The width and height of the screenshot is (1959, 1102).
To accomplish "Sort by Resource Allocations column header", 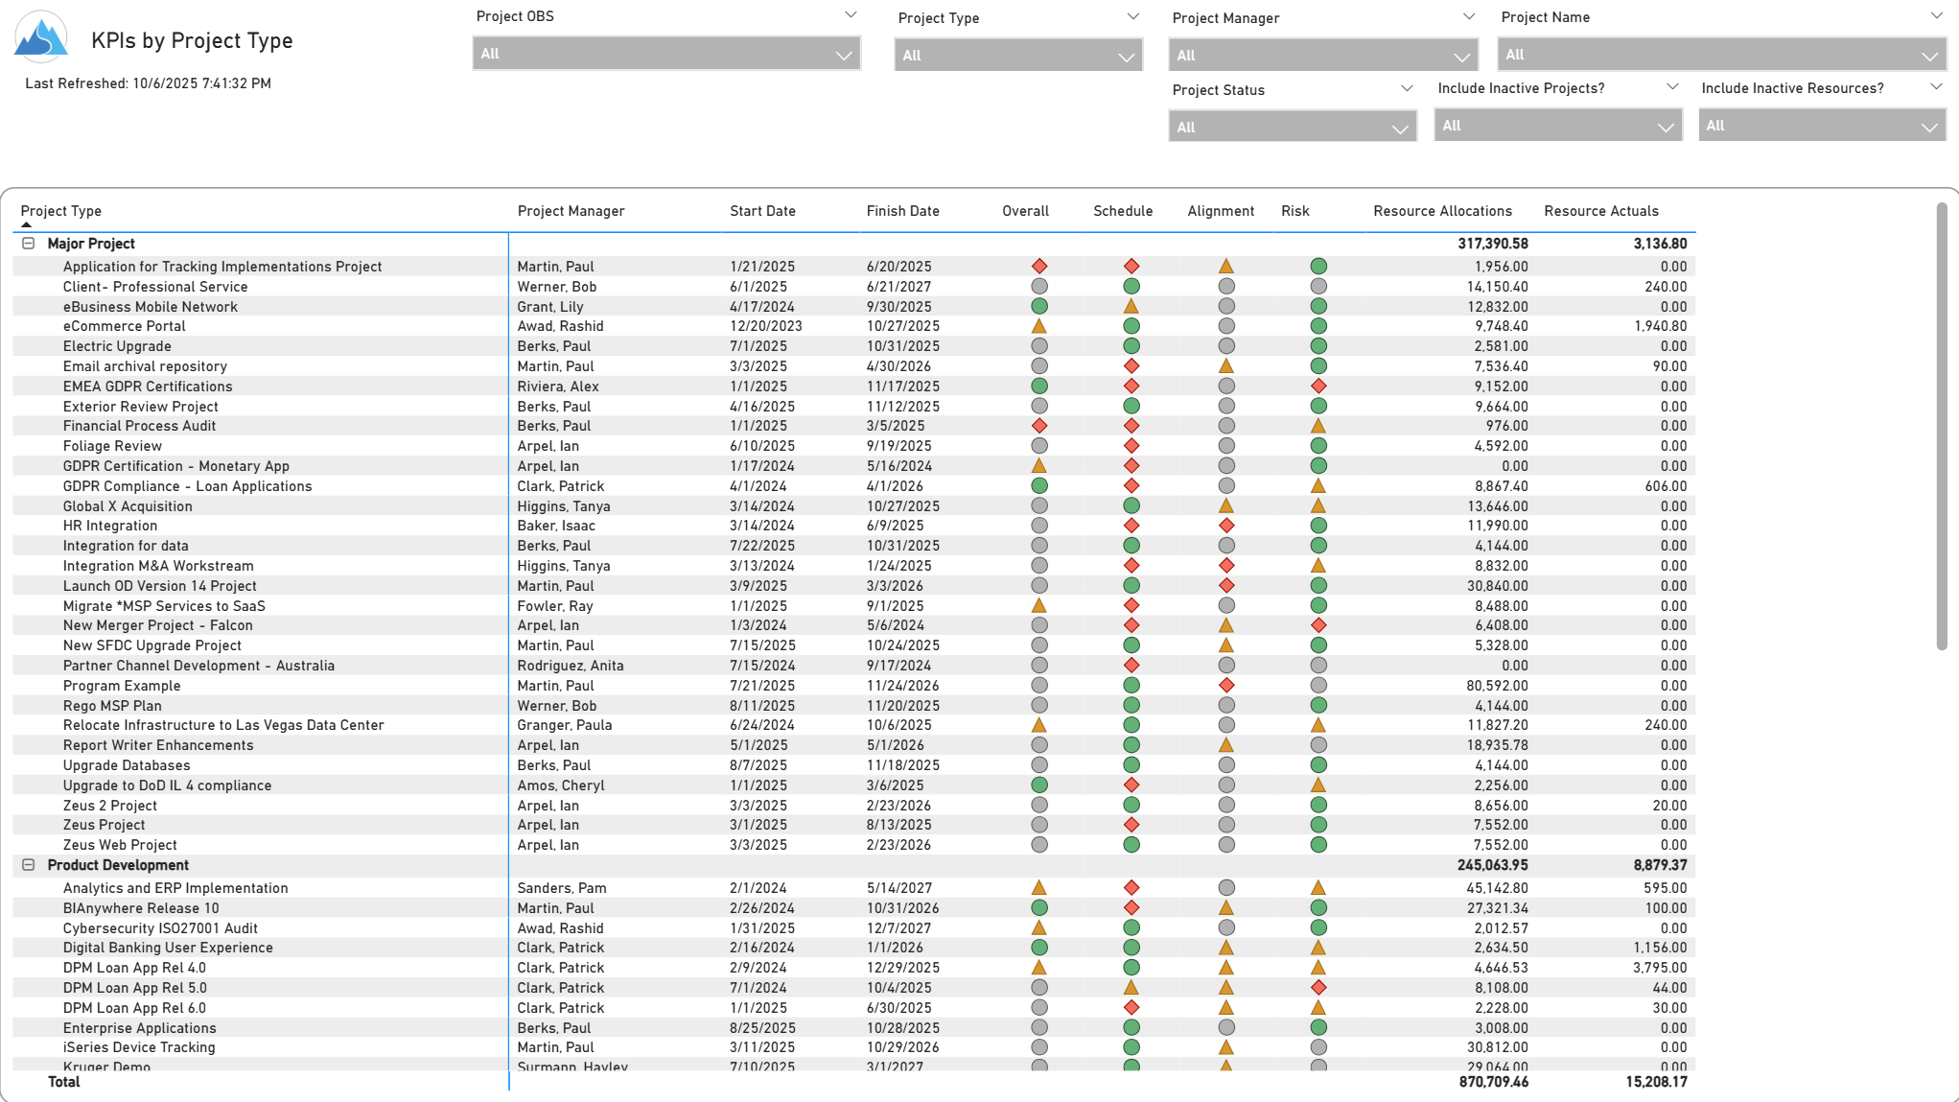I will click(x=1441, y=211).
